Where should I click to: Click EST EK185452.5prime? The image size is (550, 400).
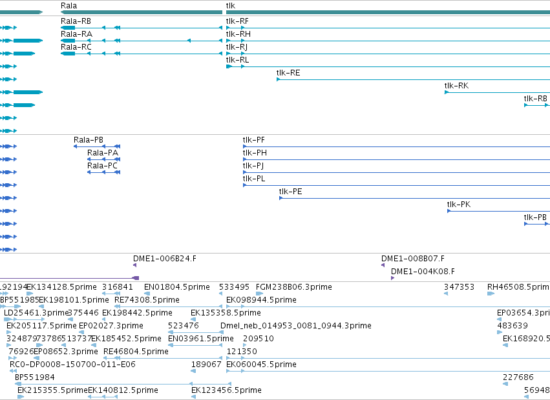pos(126,339)
